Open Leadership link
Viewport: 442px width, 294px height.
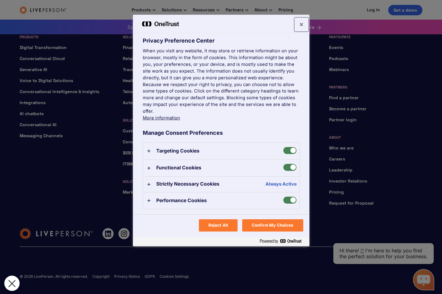(341, 170)
